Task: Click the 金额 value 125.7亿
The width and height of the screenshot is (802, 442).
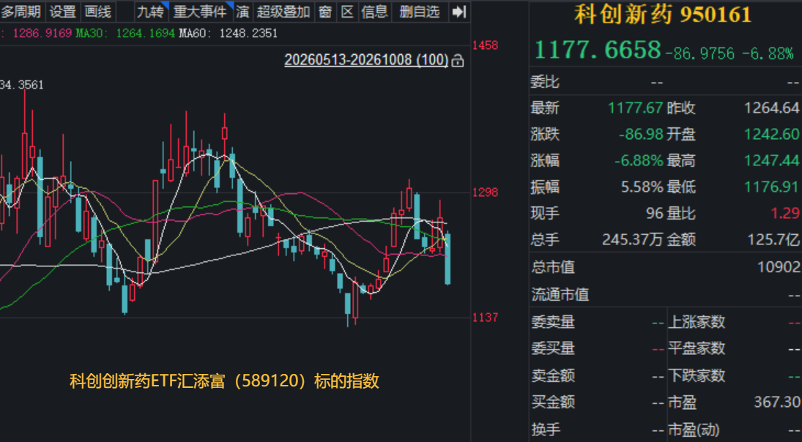Action: pyautogui.click(x=773, y=239)
